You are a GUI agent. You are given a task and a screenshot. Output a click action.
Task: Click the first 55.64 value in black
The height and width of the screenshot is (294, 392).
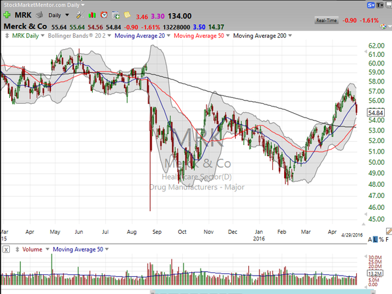pyautogui.click(x=59, y=27)
